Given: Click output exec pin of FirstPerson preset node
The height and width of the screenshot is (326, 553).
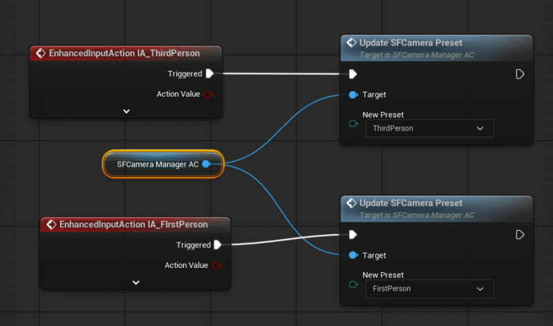Looking at the screenshot, I should tap(520, 235).
